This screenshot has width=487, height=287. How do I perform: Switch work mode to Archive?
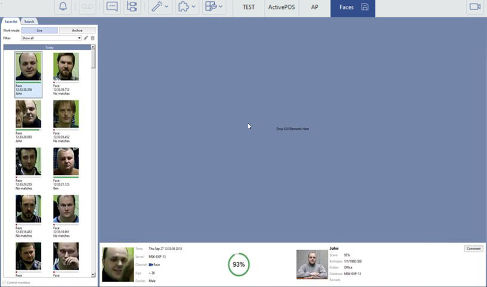[x=77, y=30]
